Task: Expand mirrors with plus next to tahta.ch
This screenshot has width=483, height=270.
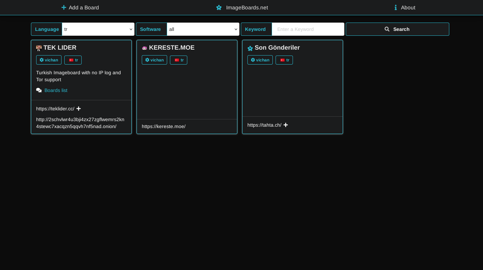Action: (x=286, y=125)
